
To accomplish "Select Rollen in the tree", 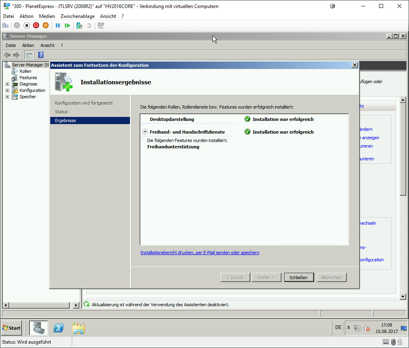I will coord(25,71).
